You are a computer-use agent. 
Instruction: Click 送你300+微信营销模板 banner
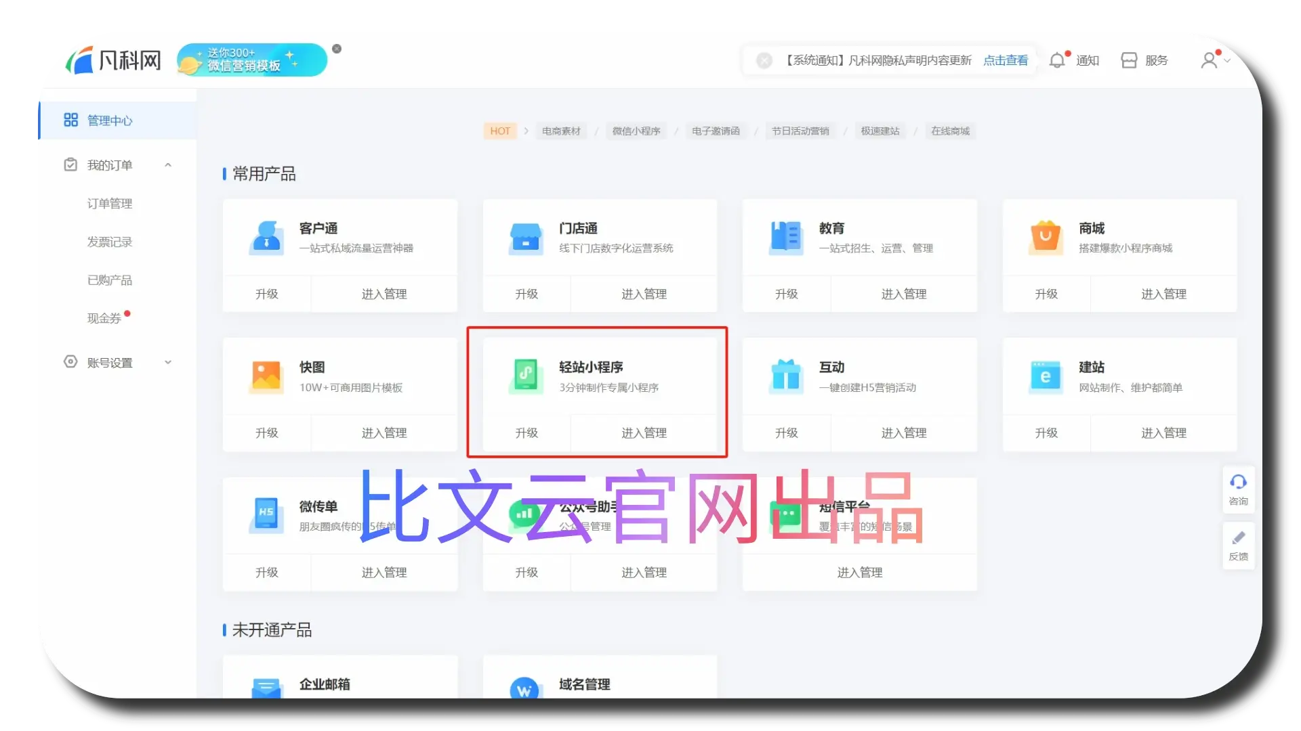click(x=253, y=59)
